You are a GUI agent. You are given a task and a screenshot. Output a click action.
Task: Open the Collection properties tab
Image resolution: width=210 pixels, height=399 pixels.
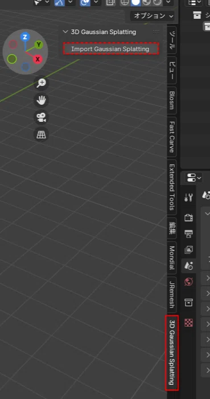pos(188,303)
